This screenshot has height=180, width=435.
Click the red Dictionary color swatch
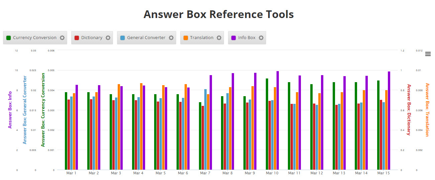77,38
